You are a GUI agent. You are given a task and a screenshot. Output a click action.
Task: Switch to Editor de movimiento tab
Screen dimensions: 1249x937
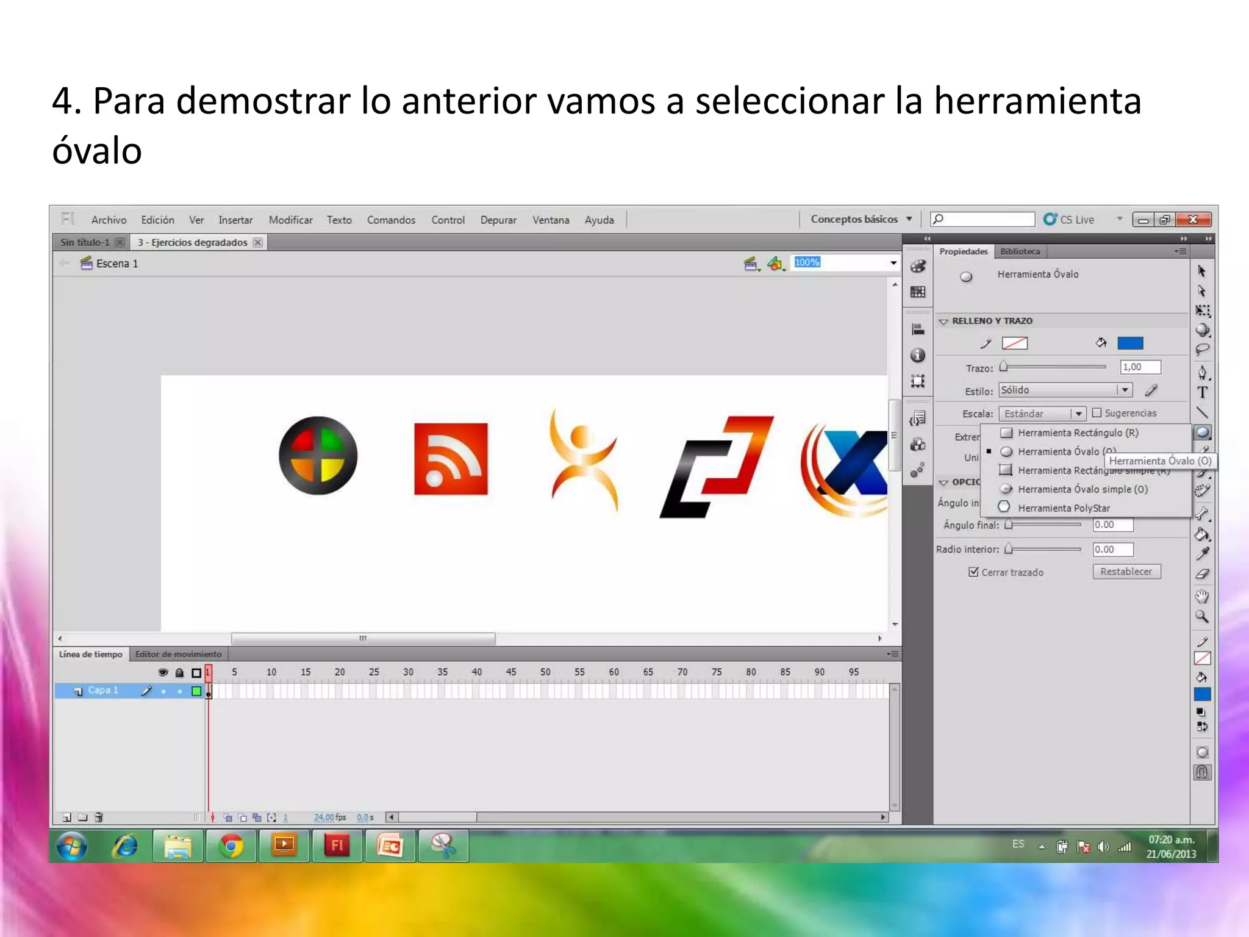coord(178,654)
